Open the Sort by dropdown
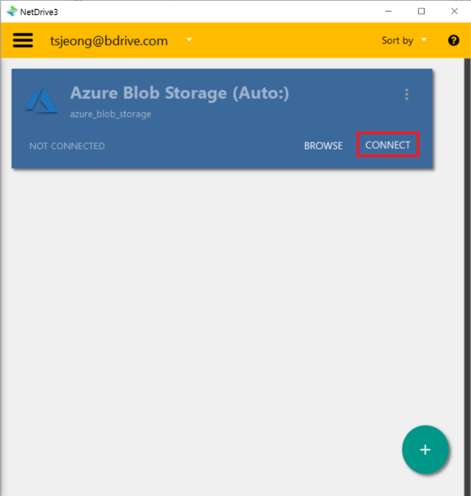 click(404, 41)
